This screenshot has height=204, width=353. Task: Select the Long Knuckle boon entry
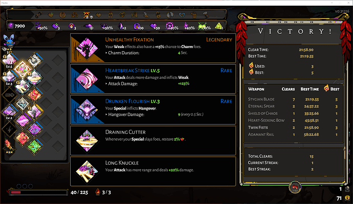coord(153,171)
